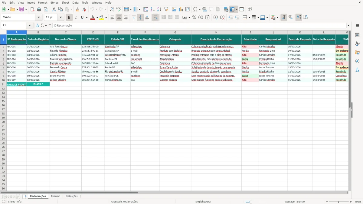The image size is (363, 204).
Task: Sort descending Z to A
Action: coord(159,9)
